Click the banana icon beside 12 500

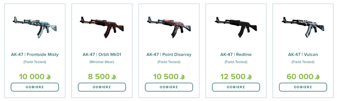pos(250,76)
